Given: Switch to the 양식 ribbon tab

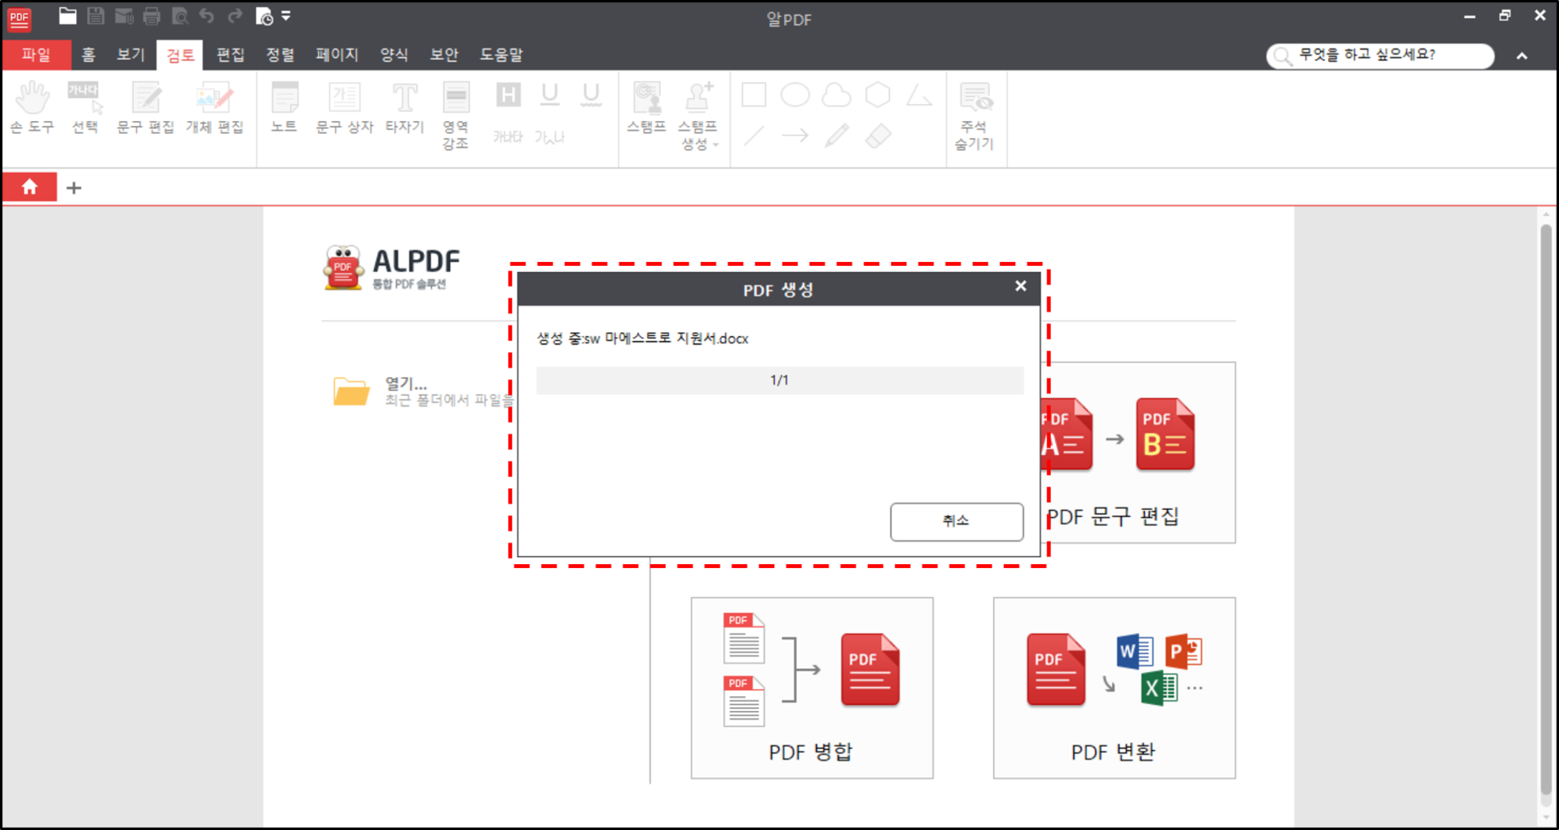Looking at the screenshot, I should coord(394,55).
